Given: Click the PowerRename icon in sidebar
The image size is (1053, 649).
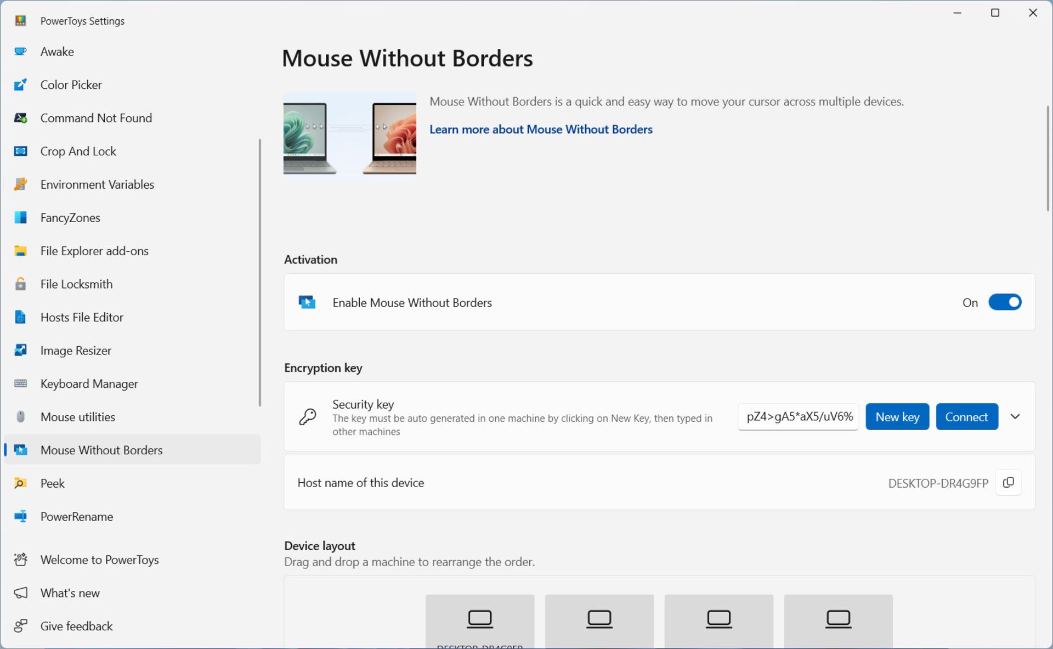Looking at the screenshot, I should pos(20,517).
